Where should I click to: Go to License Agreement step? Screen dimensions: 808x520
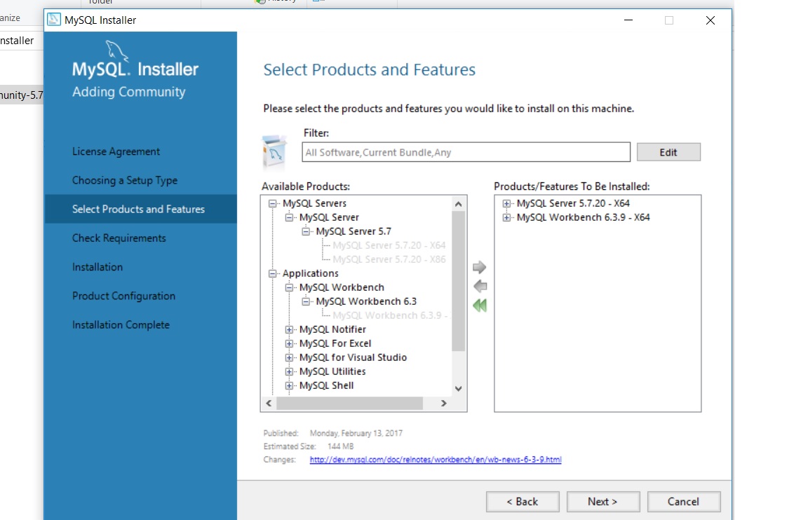116,151
